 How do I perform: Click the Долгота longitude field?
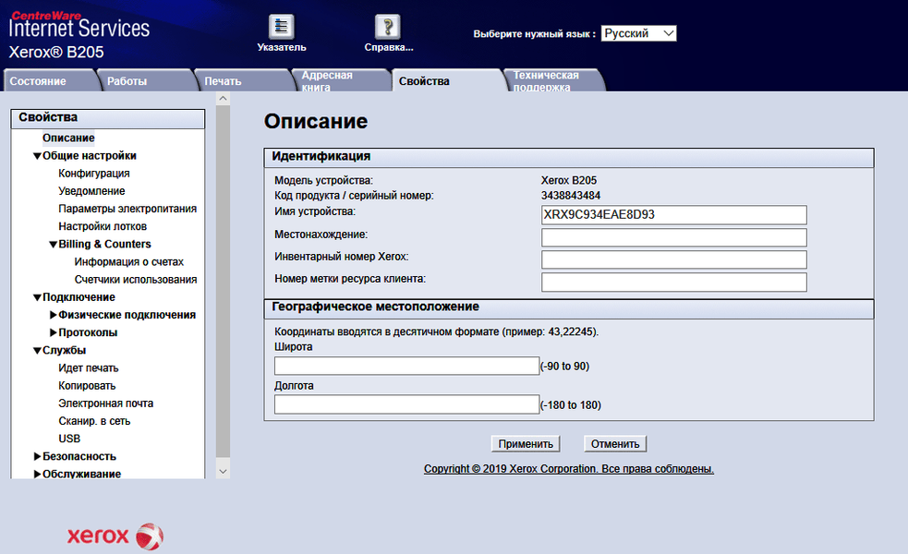click(407, 404)
